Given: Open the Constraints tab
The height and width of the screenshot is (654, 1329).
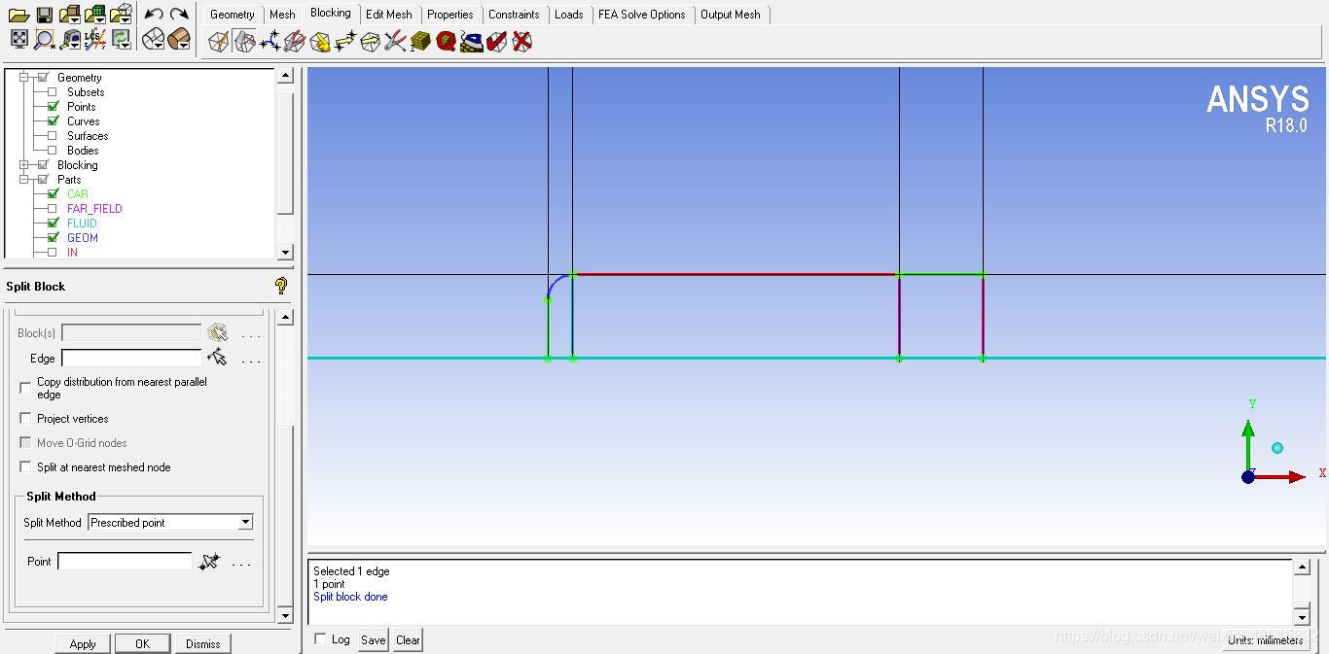Looking at the screenshot, I should point(514,15).
